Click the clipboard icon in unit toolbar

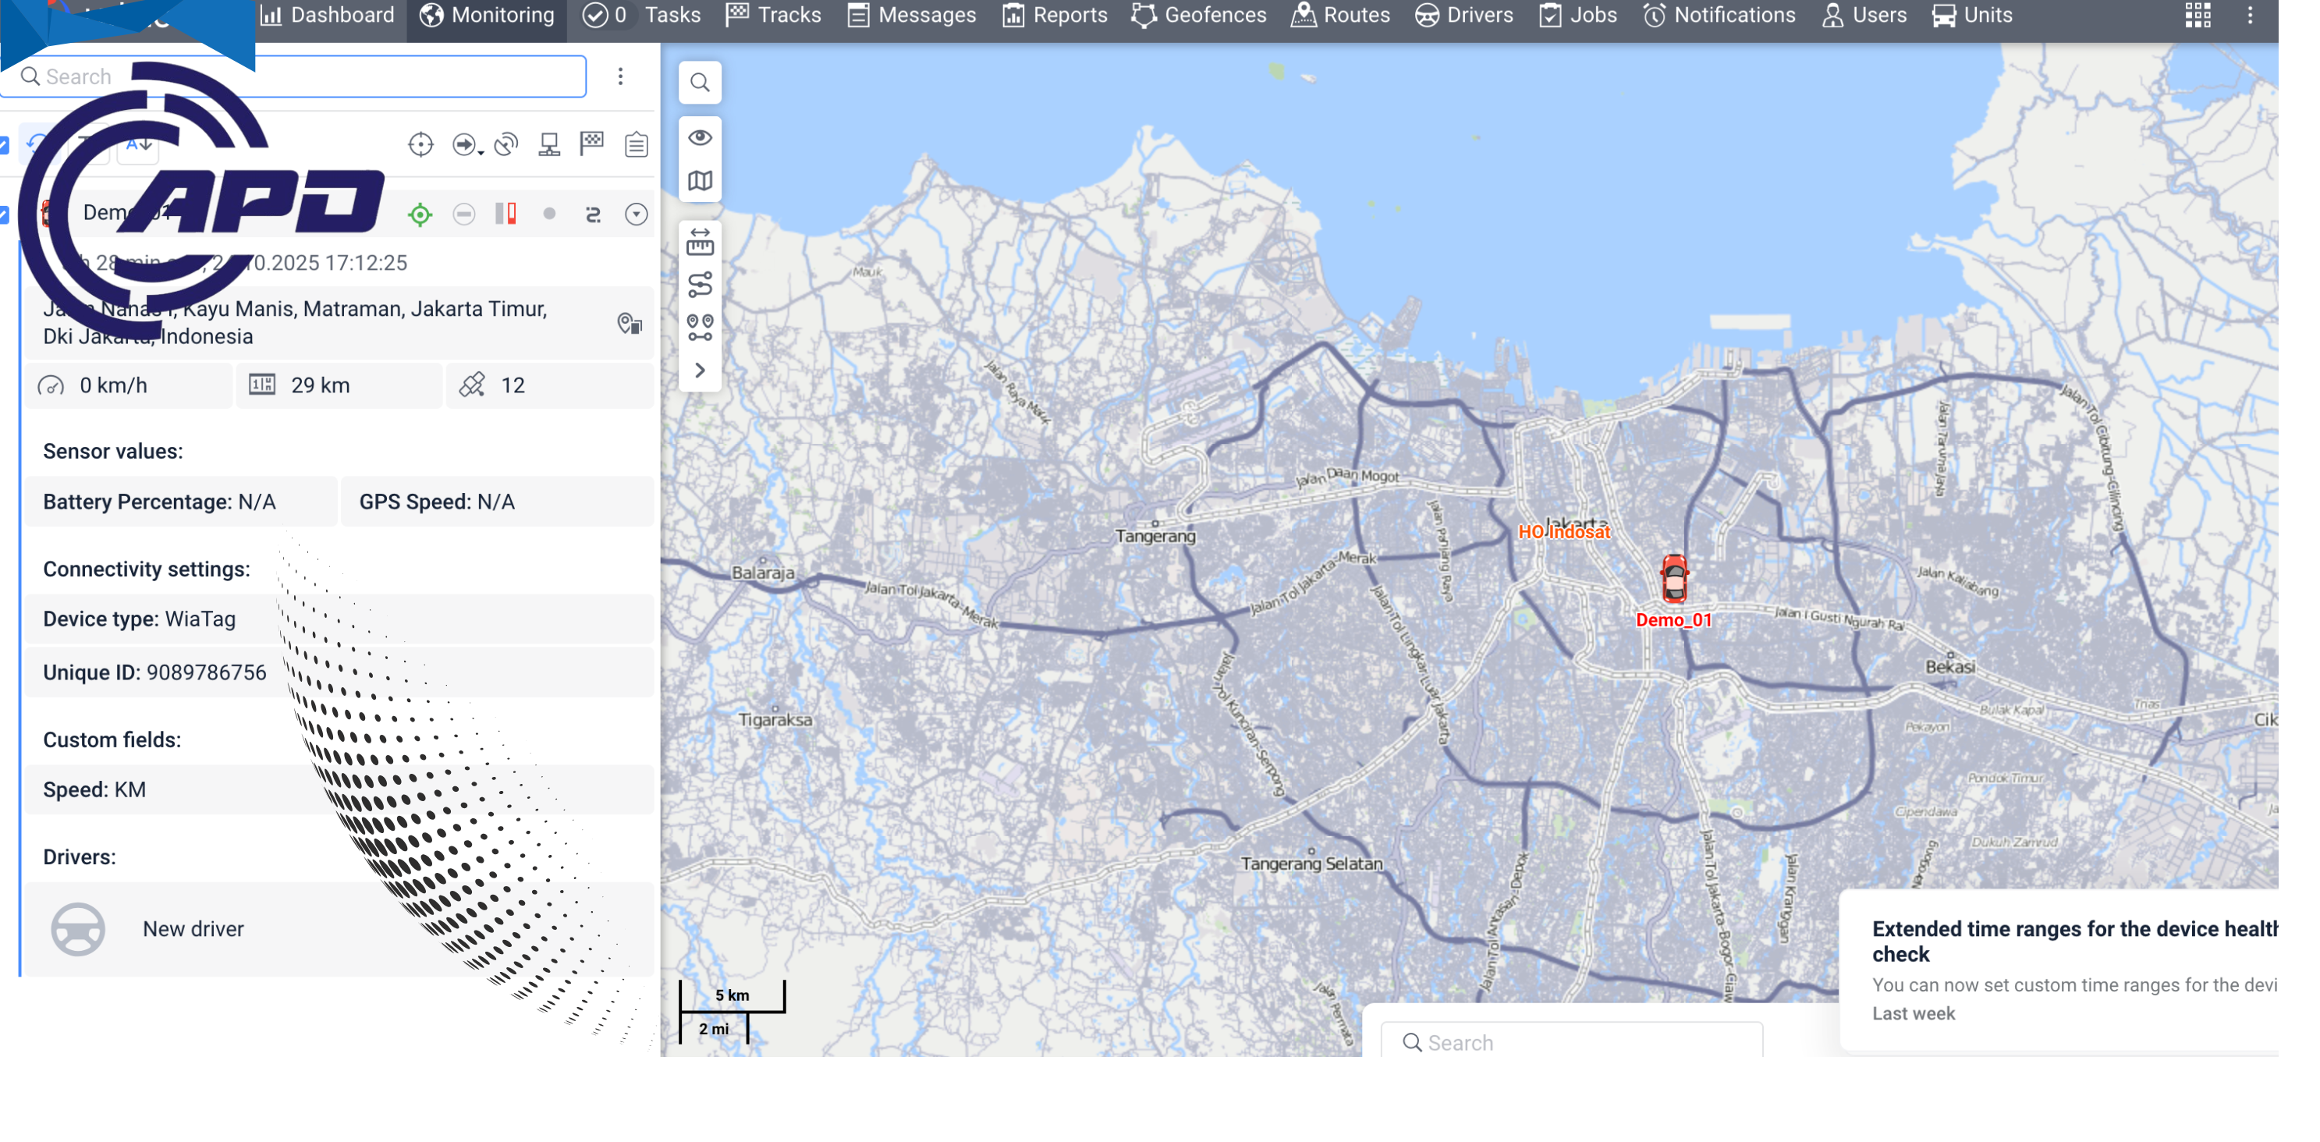pos(636,144)
